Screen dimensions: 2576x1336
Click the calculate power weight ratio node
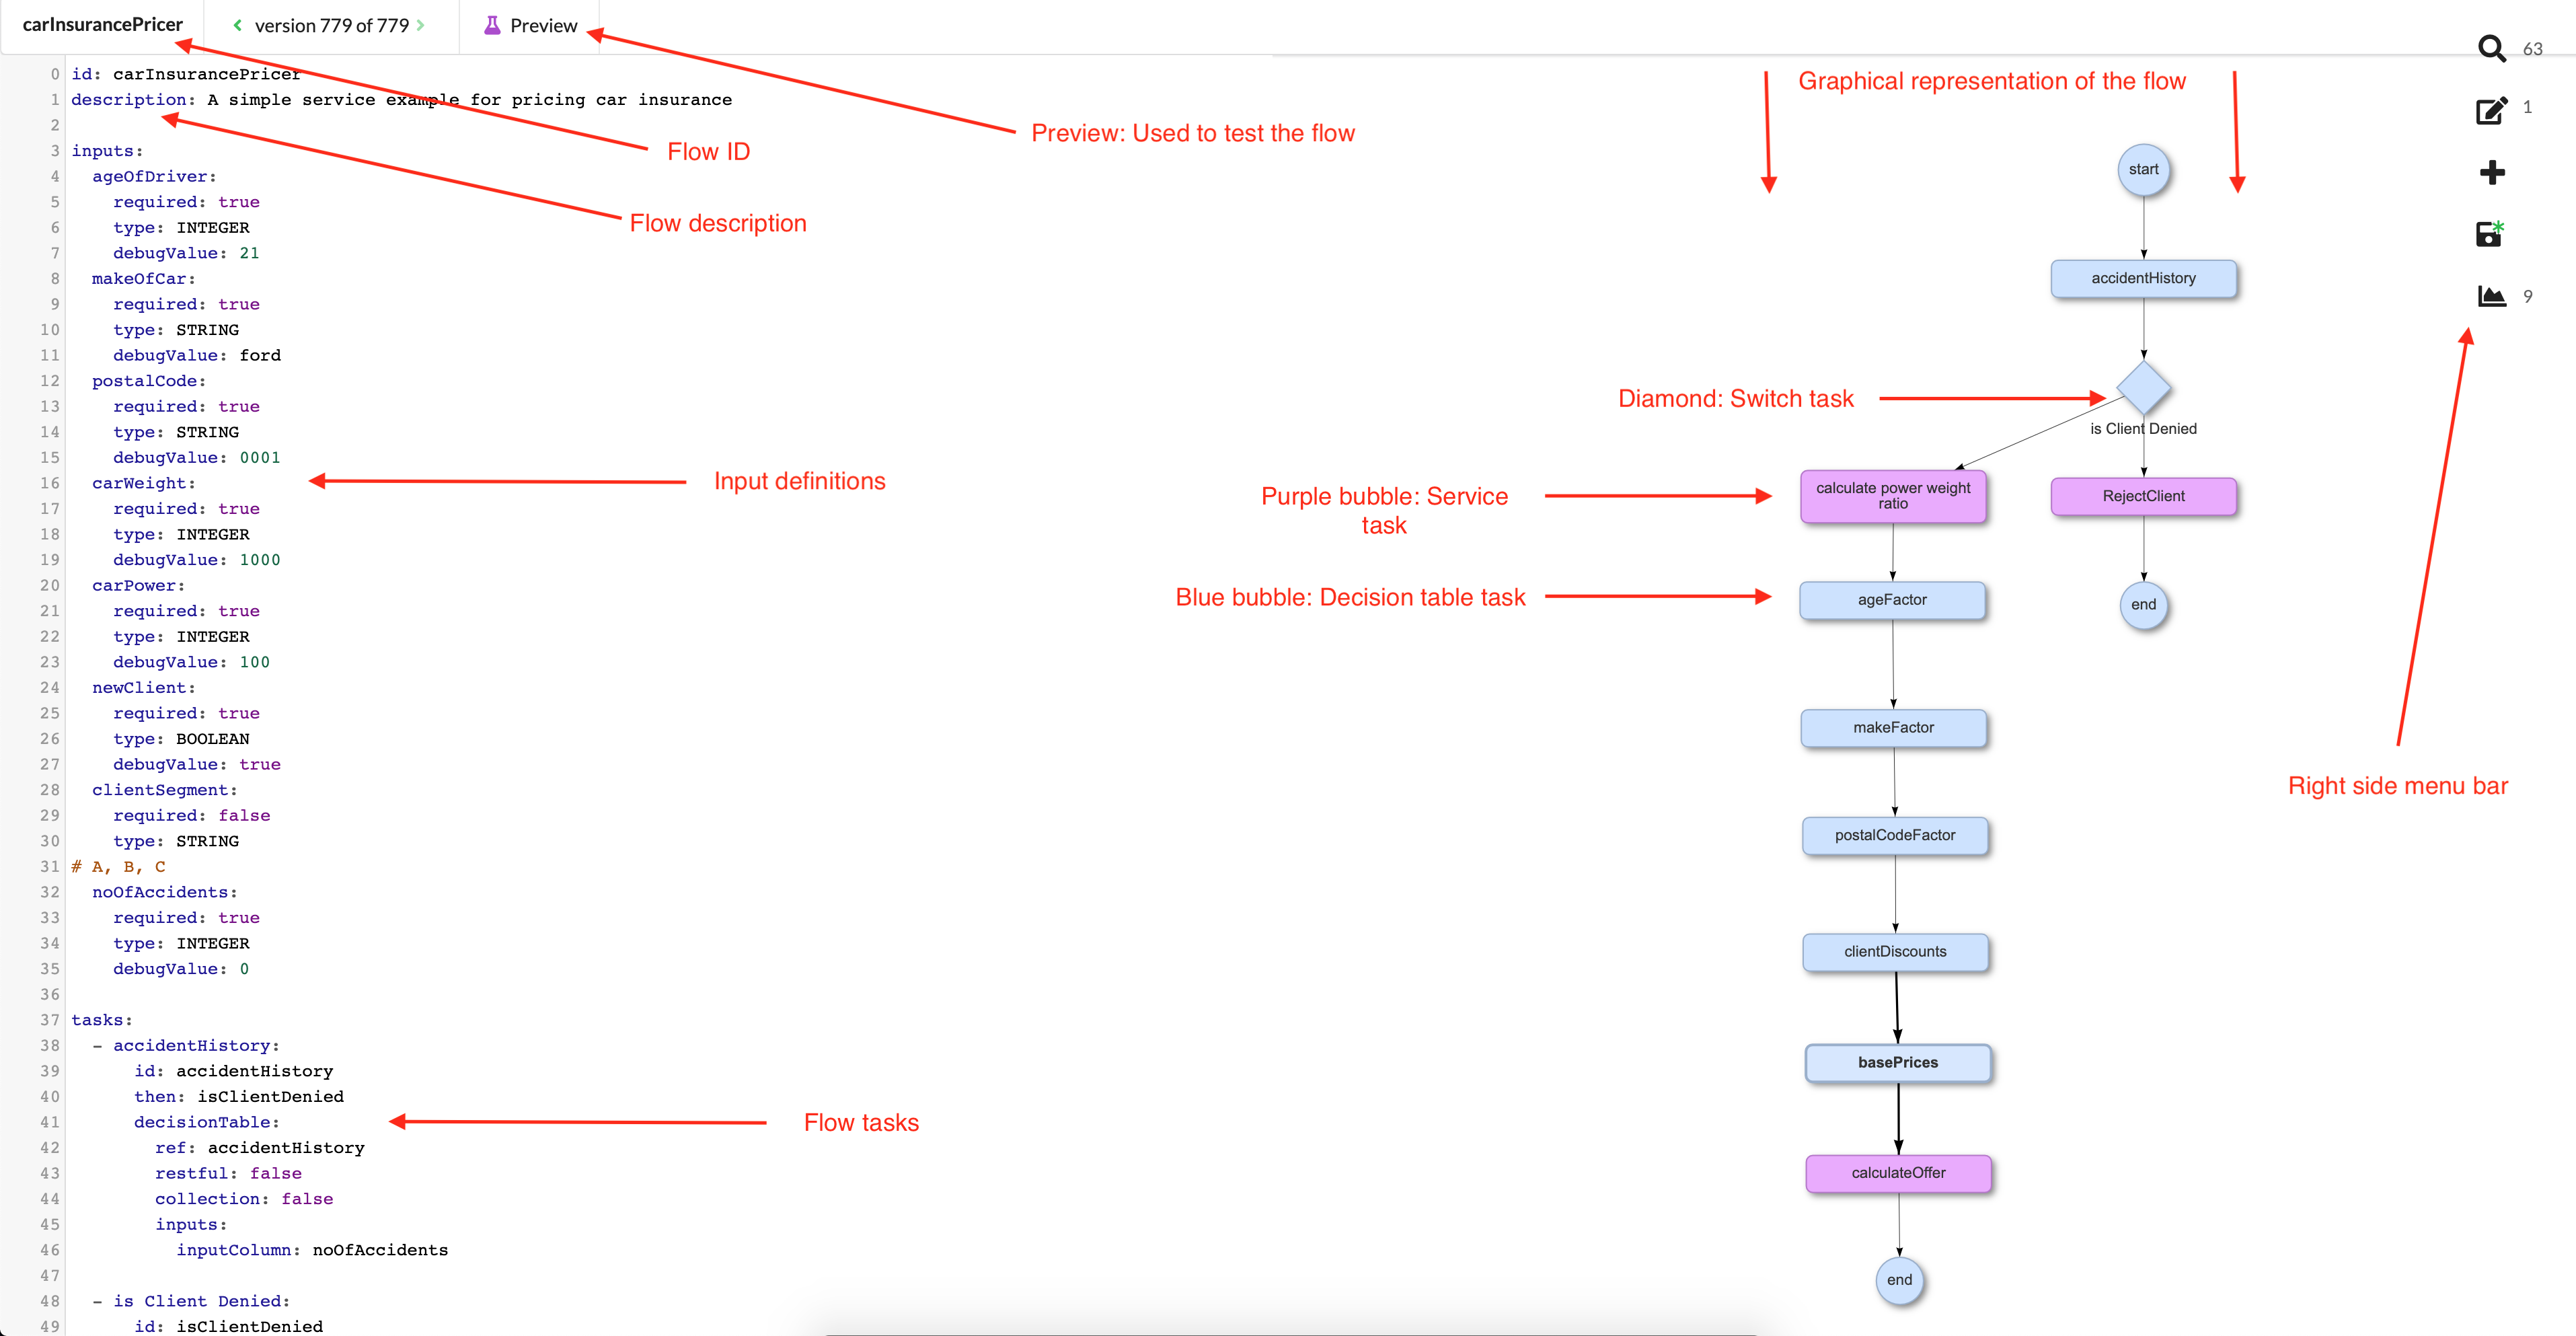click(1892, 496)
